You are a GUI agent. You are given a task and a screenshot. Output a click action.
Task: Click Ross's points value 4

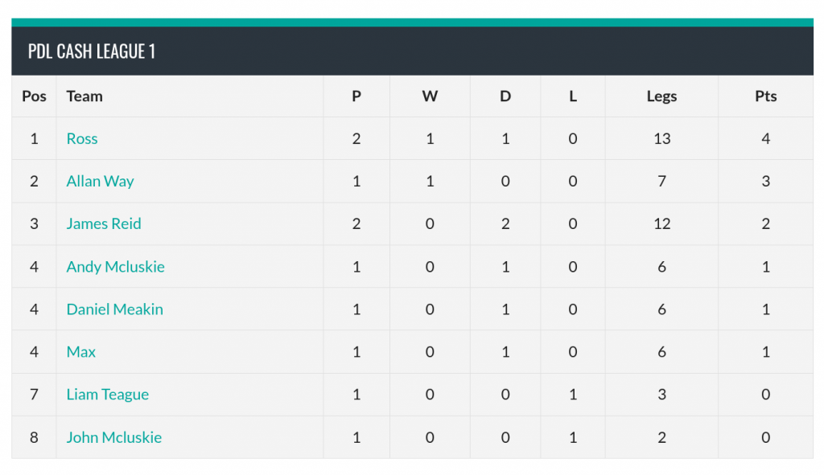tap(765, 139)
